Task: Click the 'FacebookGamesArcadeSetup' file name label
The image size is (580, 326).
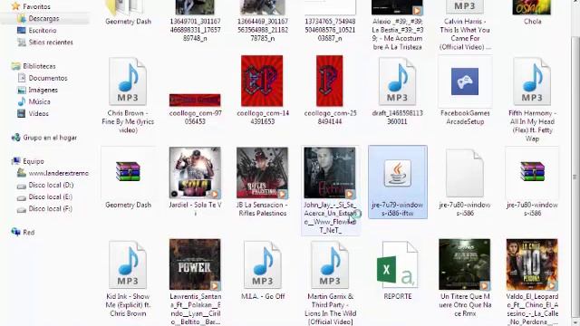Action: click(x=465, y=117)
